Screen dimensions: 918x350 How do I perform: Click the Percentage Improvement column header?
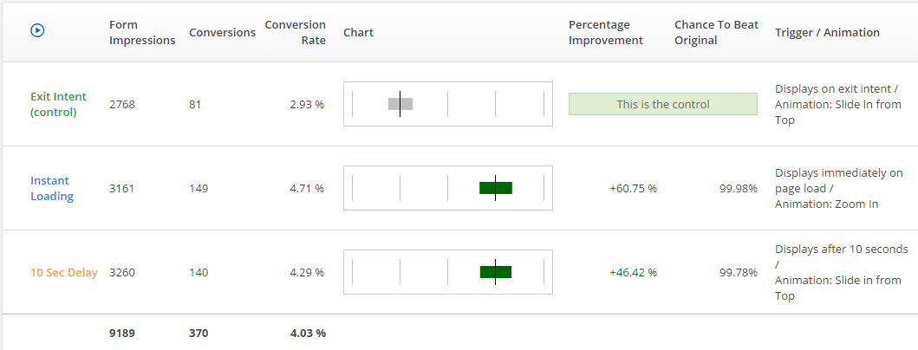click(606, 33)
